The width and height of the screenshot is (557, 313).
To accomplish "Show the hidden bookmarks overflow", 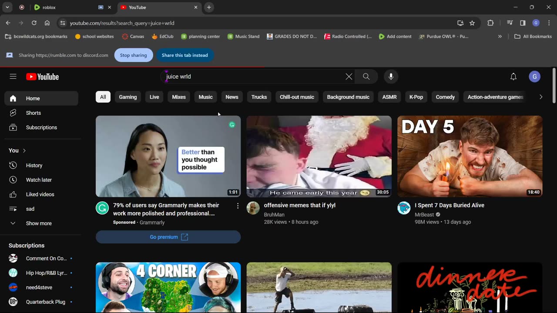I will (x=500, y=37).
